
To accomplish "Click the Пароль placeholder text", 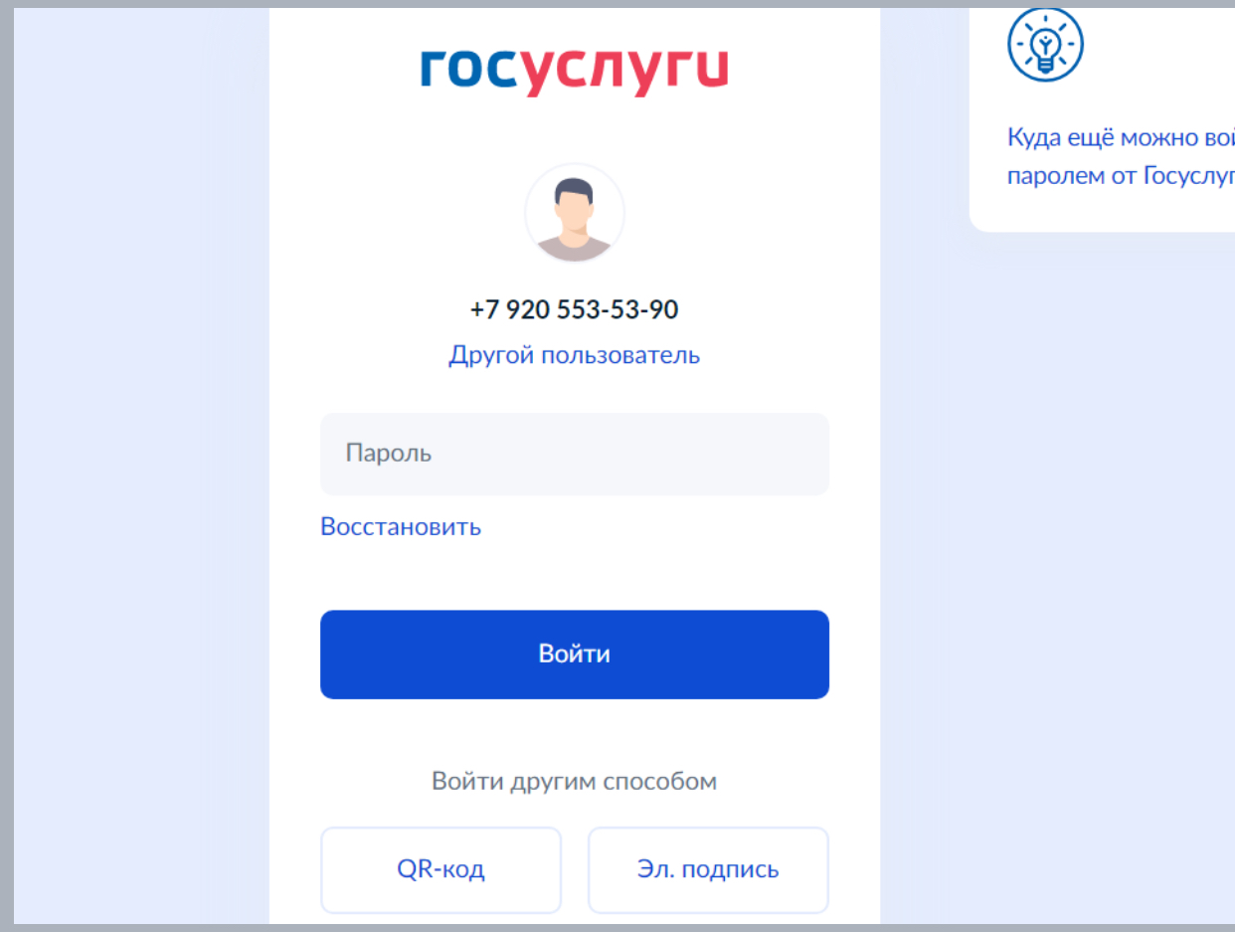I will (x=389, y=454).
